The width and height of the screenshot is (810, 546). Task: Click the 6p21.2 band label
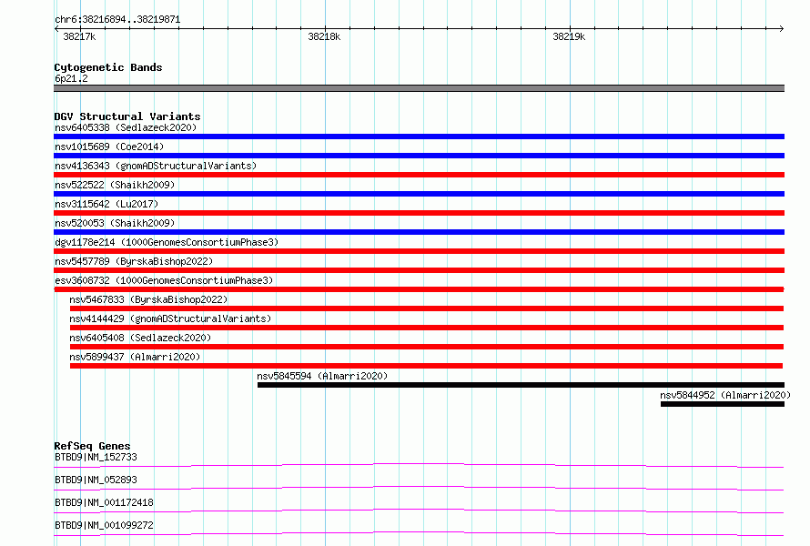pos(71,78)
